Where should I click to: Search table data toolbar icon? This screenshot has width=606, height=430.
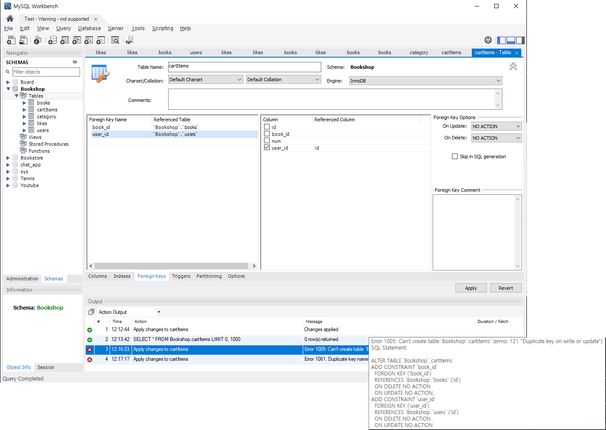(x=115, y=40)
